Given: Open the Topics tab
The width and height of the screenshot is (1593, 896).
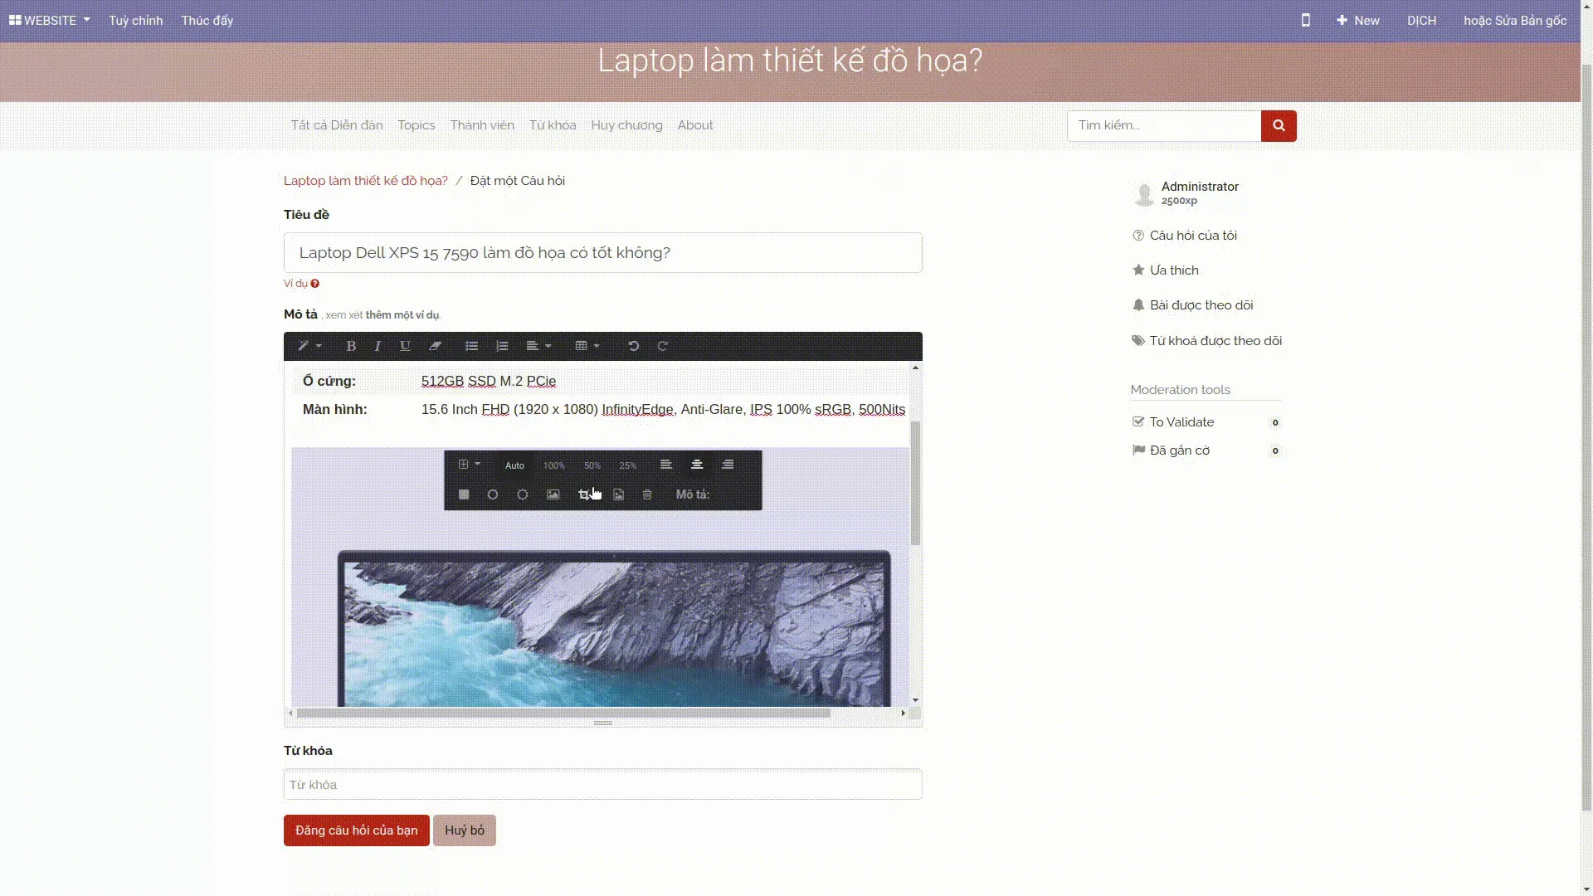Looking at the screenshot, I should pos(417,125).
